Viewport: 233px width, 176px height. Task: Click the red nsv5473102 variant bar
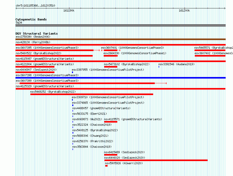(111, 67)
